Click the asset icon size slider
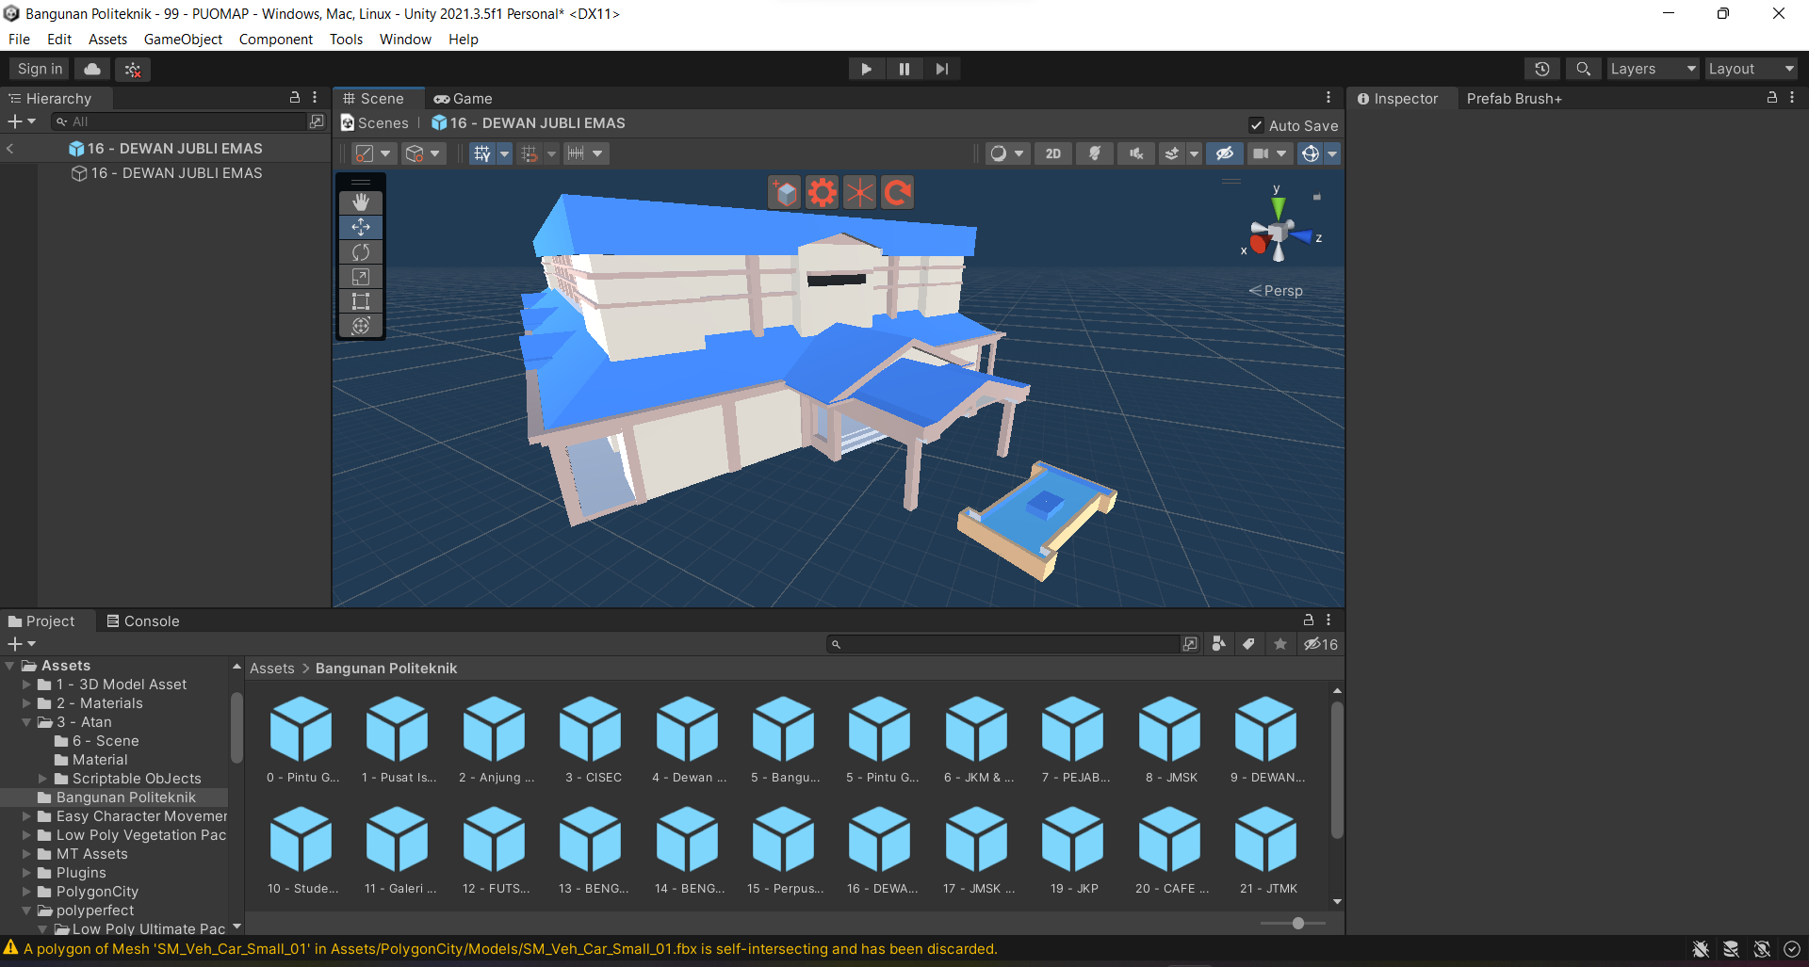The width and height of the screenshot is (1809, 967). pos(1297,923)
